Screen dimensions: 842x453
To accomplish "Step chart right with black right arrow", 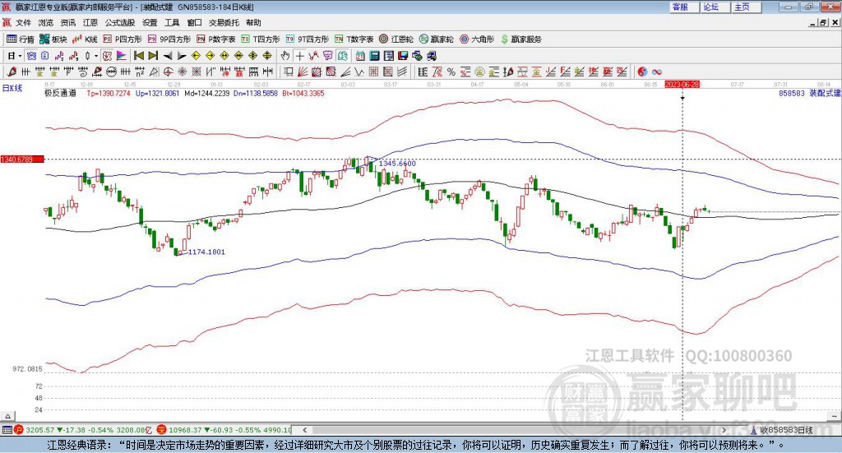I will pyautogui.click(x=182, y=56).
